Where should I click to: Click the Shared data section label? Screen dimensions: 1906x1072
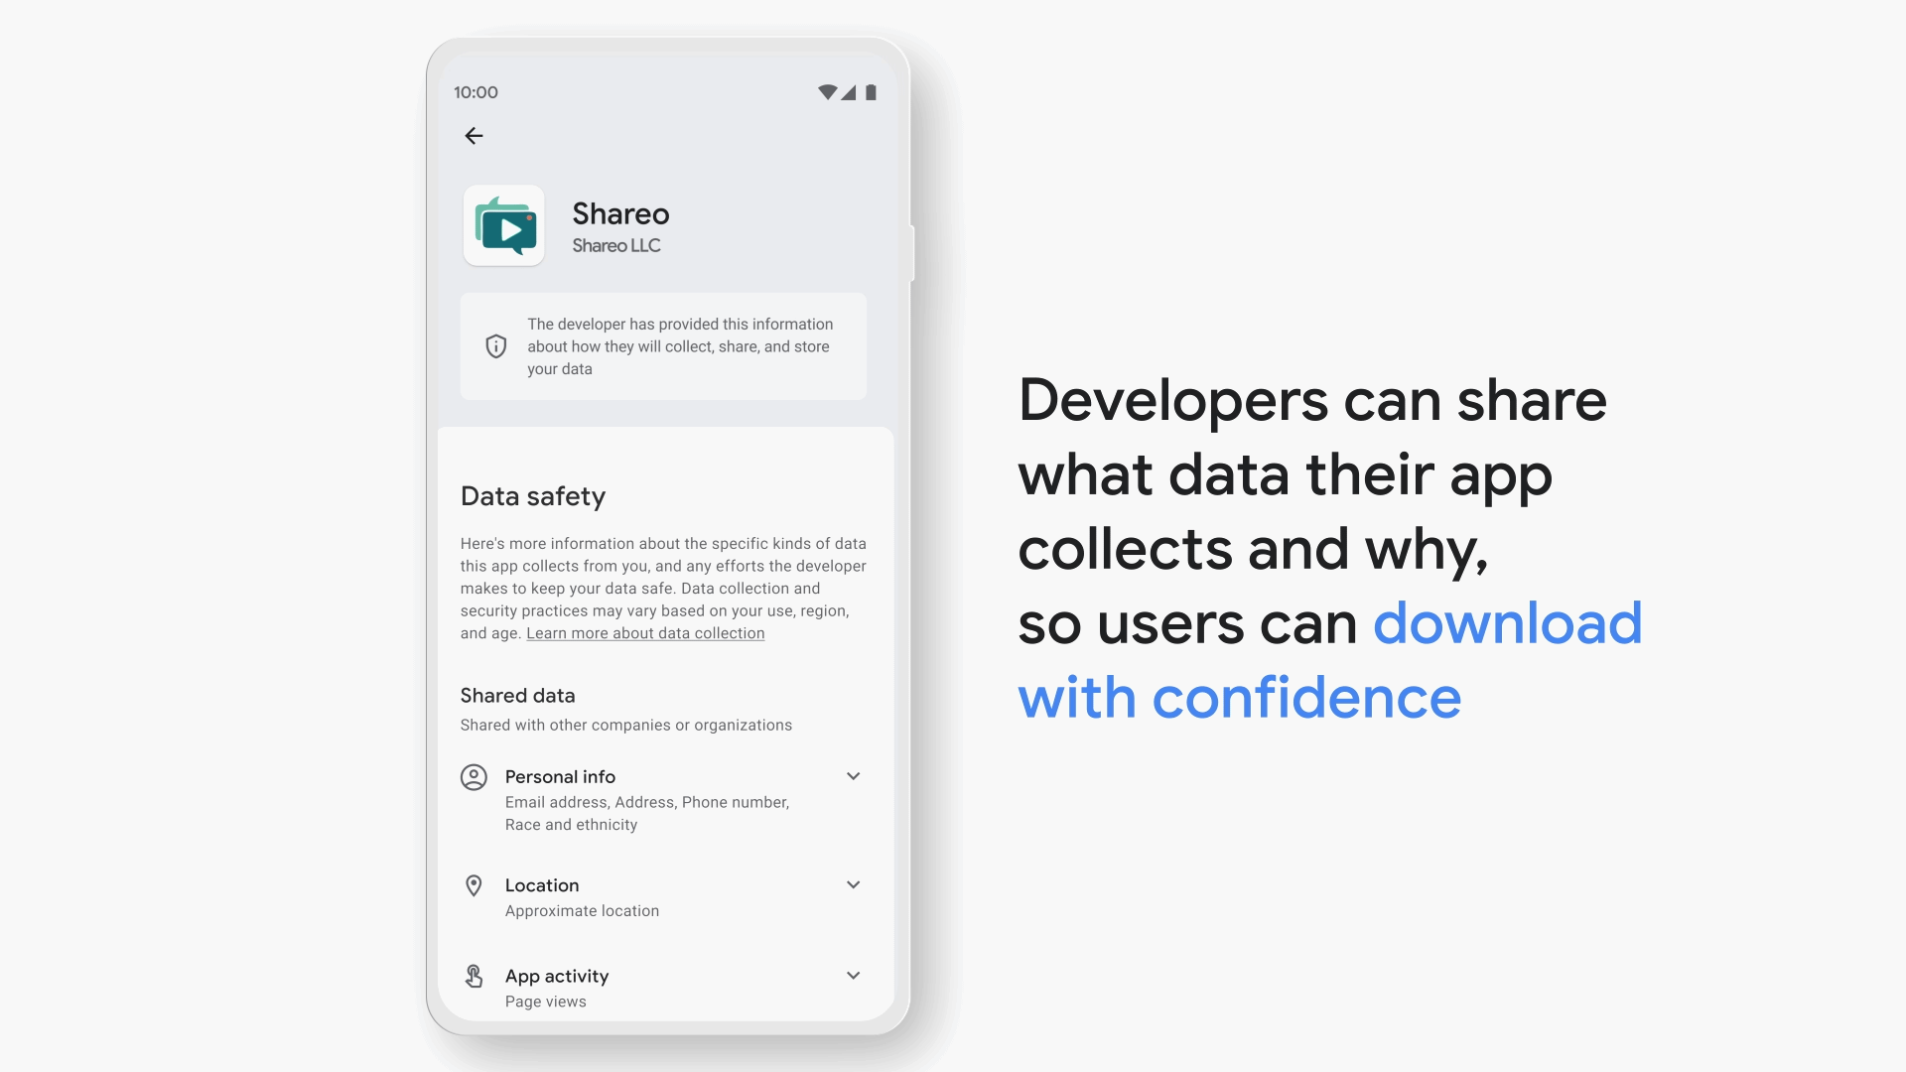pyautogui.click(x=517, y=694)
